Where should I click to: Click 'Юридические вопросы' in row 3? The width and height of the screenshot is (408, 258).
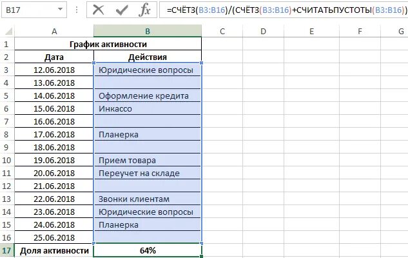(148, 70)
